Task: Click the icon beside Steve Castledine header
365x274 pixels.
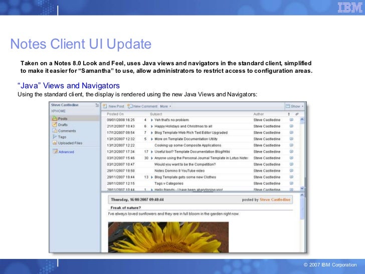Action: [x=97, y=105]
